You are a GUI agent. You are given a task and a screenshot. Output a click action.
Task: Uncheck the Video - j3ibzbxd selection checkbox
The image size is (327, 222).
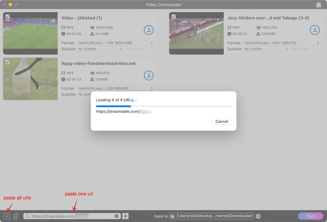(8, 16)
